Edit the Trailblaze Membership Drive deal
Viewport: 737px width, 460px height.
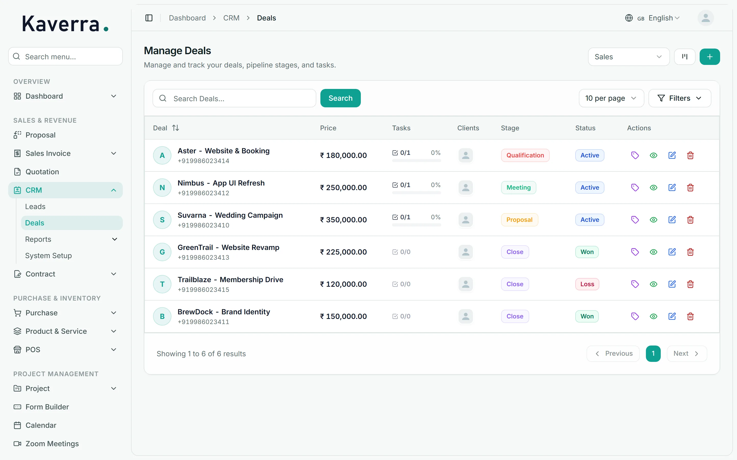(x=672, y=284)
